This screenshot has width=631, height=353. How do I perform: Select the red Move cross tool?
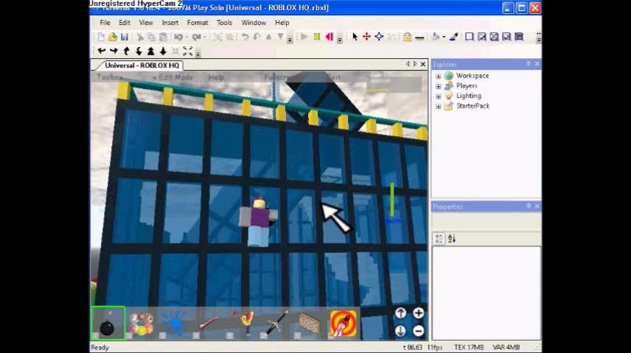[366, 37]
